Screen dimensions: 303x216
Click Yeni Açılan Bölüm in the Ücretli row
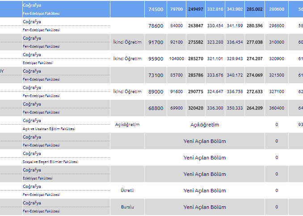[205, 191]
